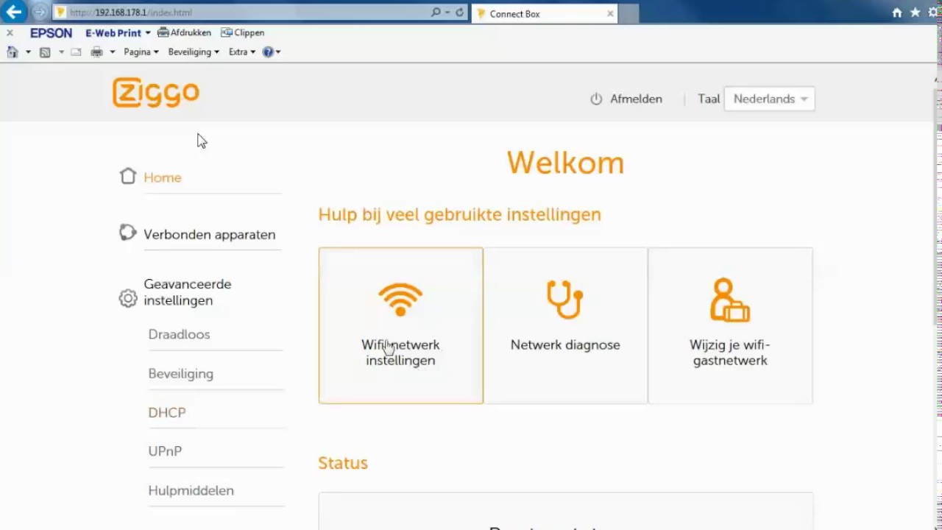Image resolution: width=942 pixels, height=530 pixels.
Task: Open the Taal language dropdown Nederlands
Action: [x=769, y=99]
